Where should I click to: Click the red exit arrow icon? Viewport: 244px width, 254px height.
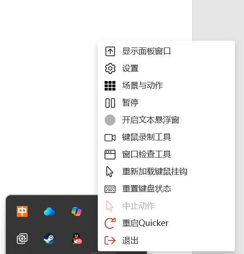point(110,240)
